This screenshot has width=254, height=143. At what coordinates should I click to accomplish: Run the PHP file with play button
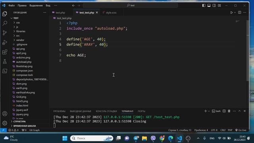click(231, 12)
